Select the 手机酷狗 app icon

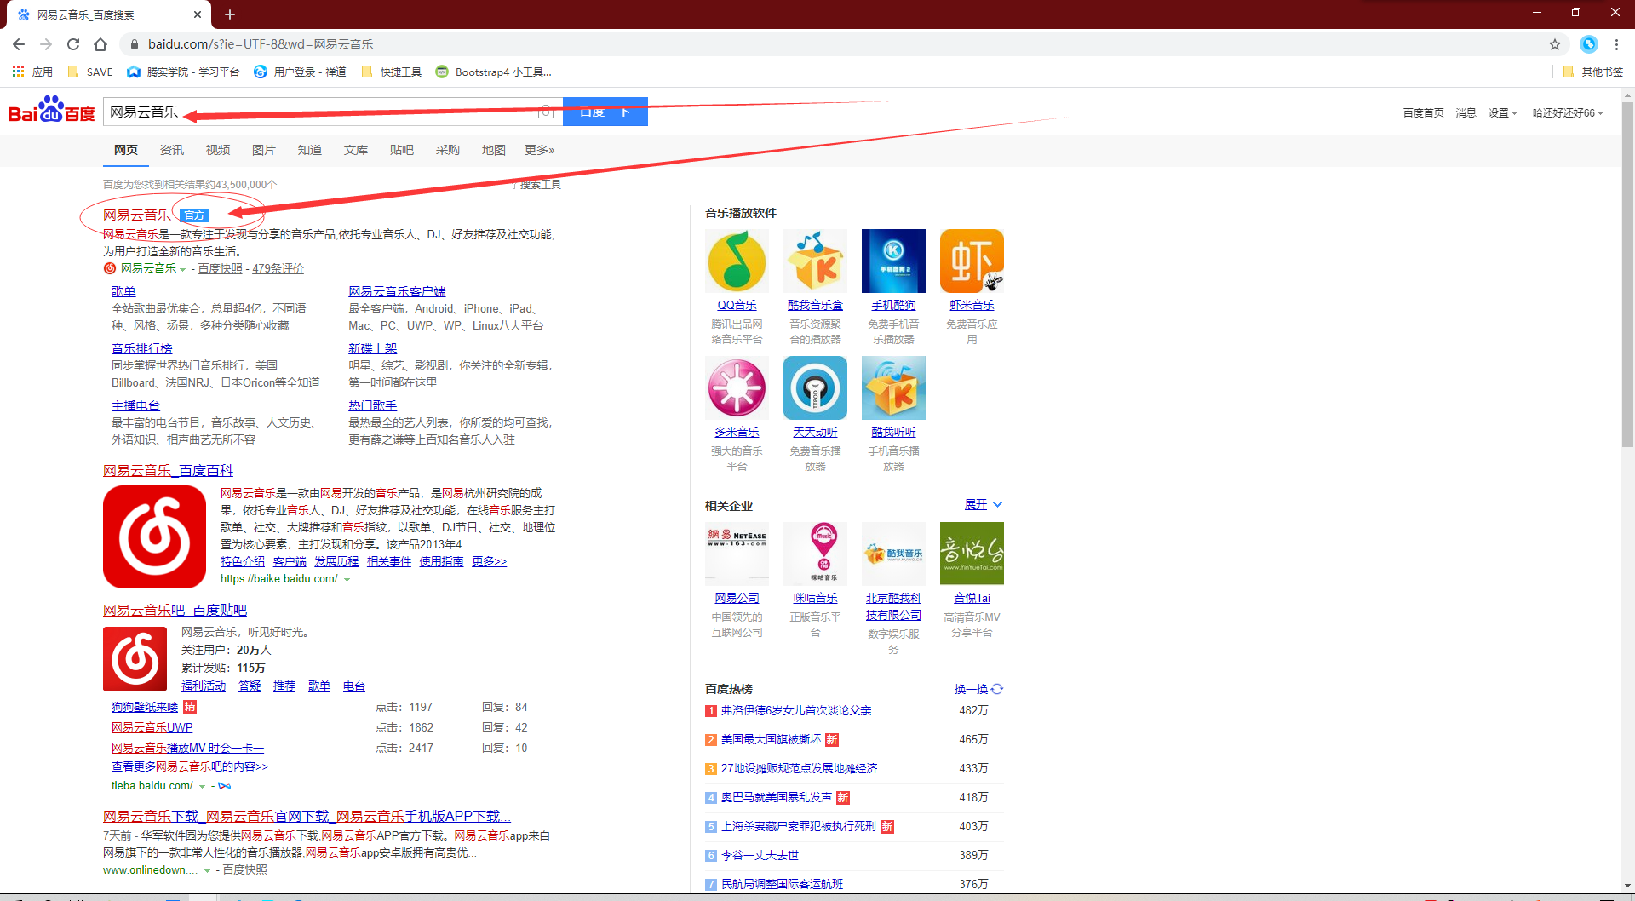pyautogui.click(x=893, y=261)
